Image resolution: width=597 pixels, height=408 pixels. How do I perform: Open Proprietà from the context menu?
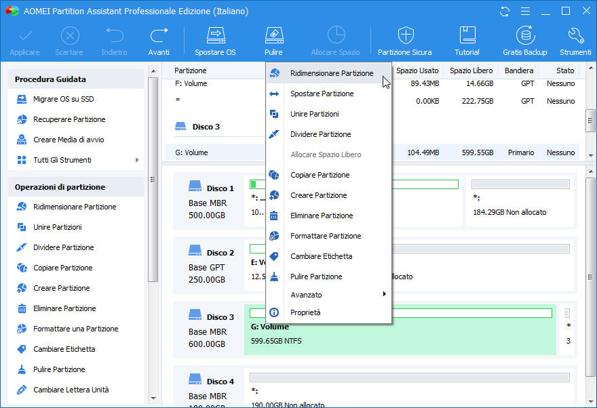tap(329, 312)
